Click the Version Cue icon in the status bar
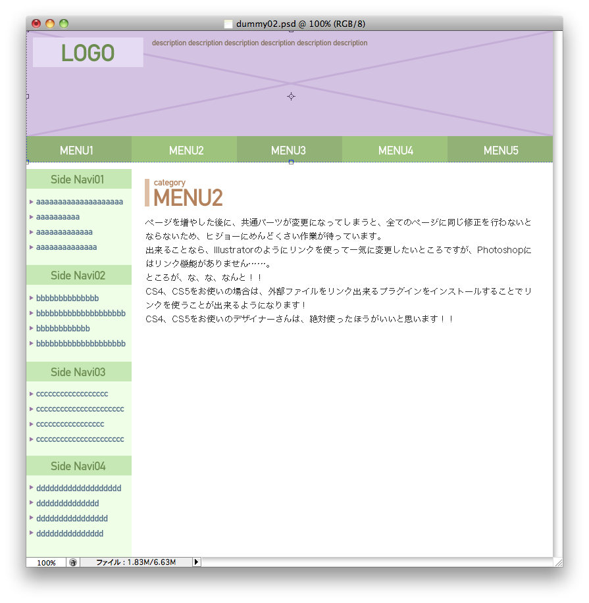The width and height of the screenshot is (589, 603). [72, 562]
